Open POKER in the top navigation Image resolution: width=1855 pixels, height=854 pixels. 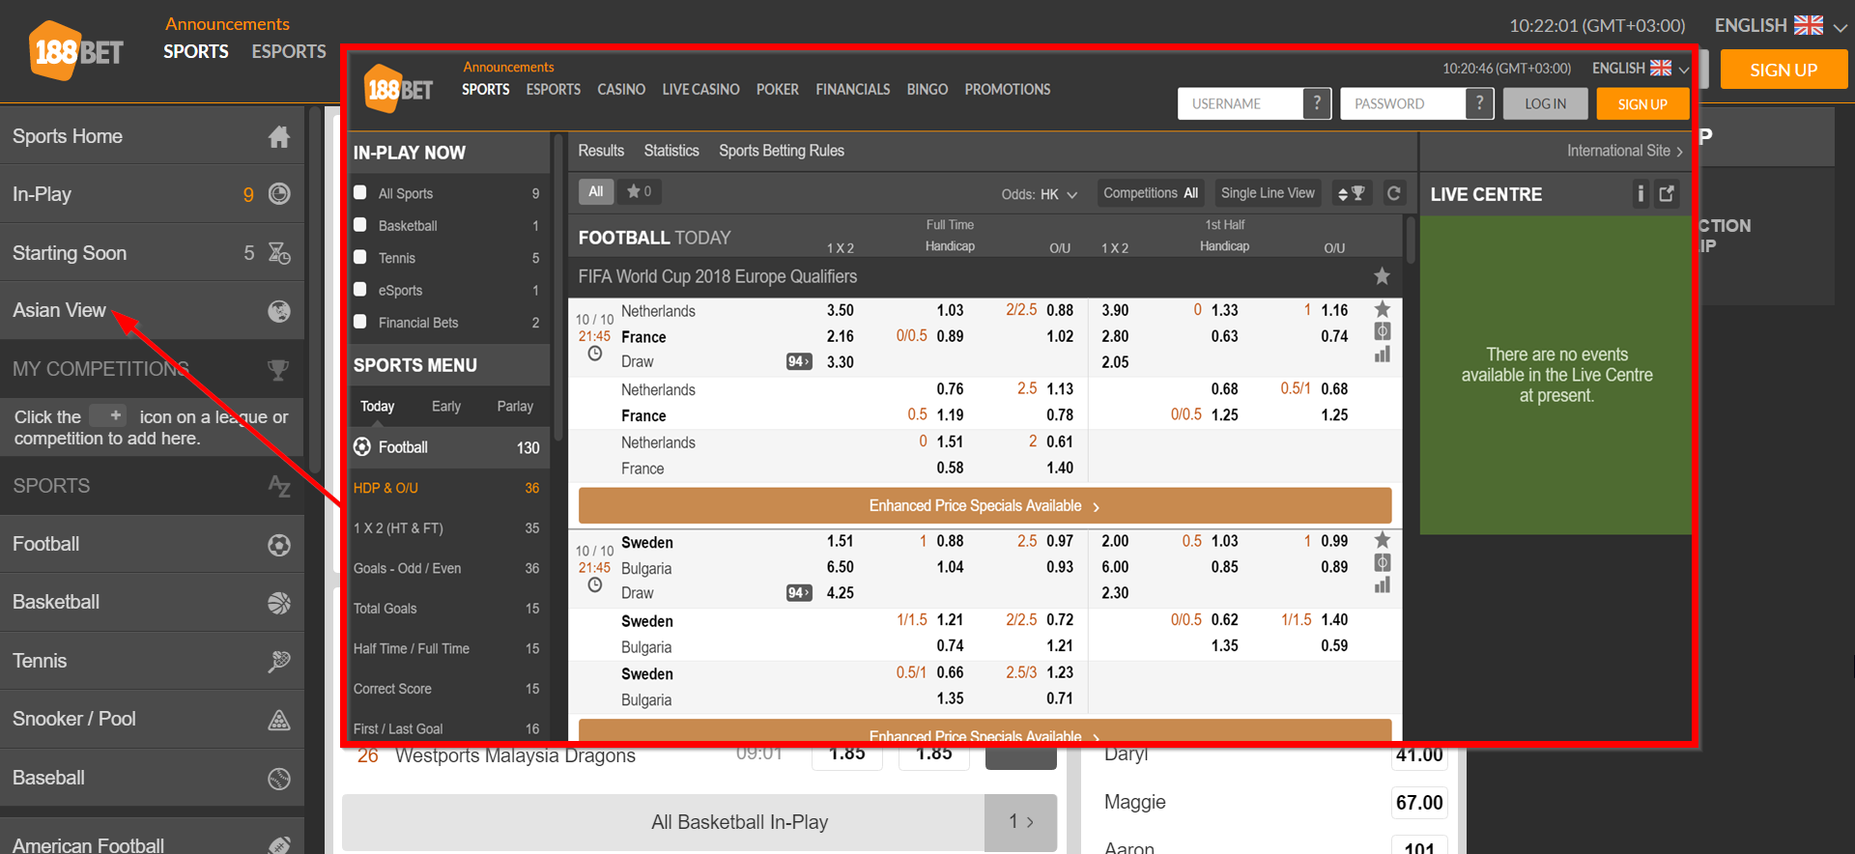click(777, 89)
